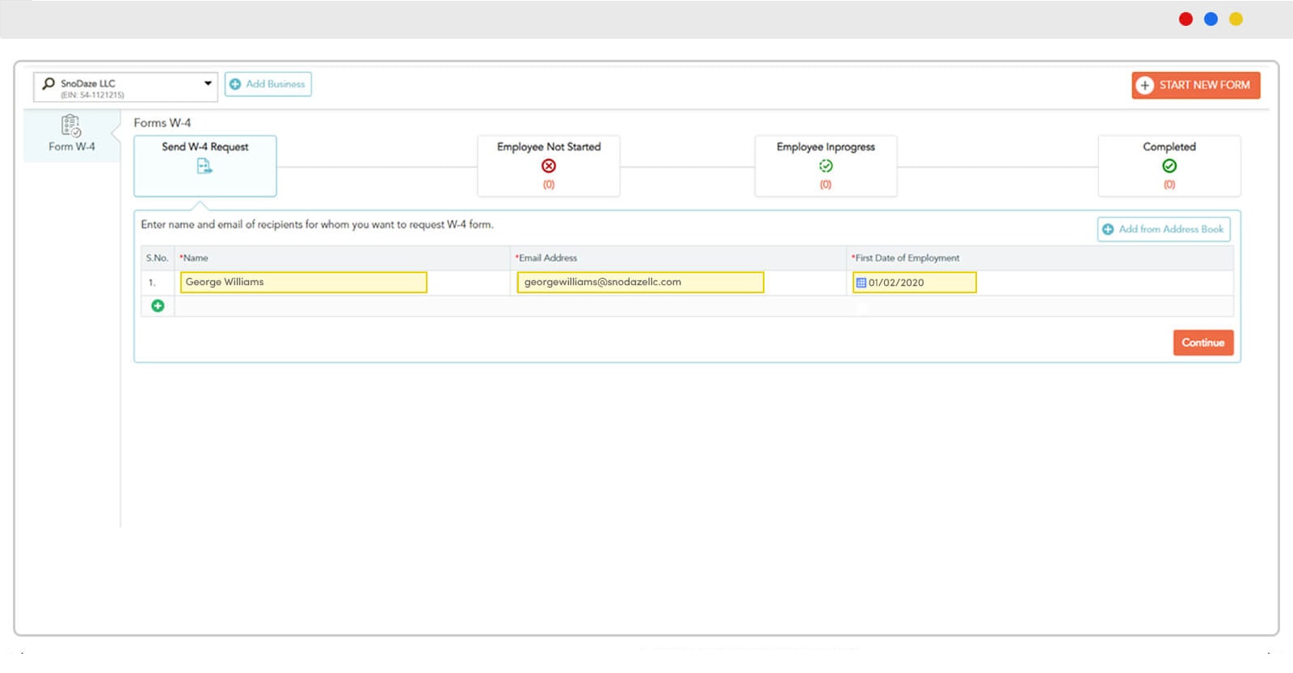Click the Name field with George Williams
The height and width of the screenshot is (673, 1293).
point(303,282)
